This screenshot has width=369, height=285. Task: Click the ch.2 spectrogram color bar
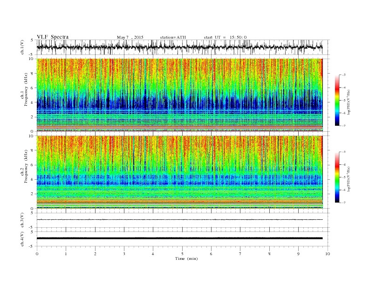pyautogui.click(x=337, y=177)
